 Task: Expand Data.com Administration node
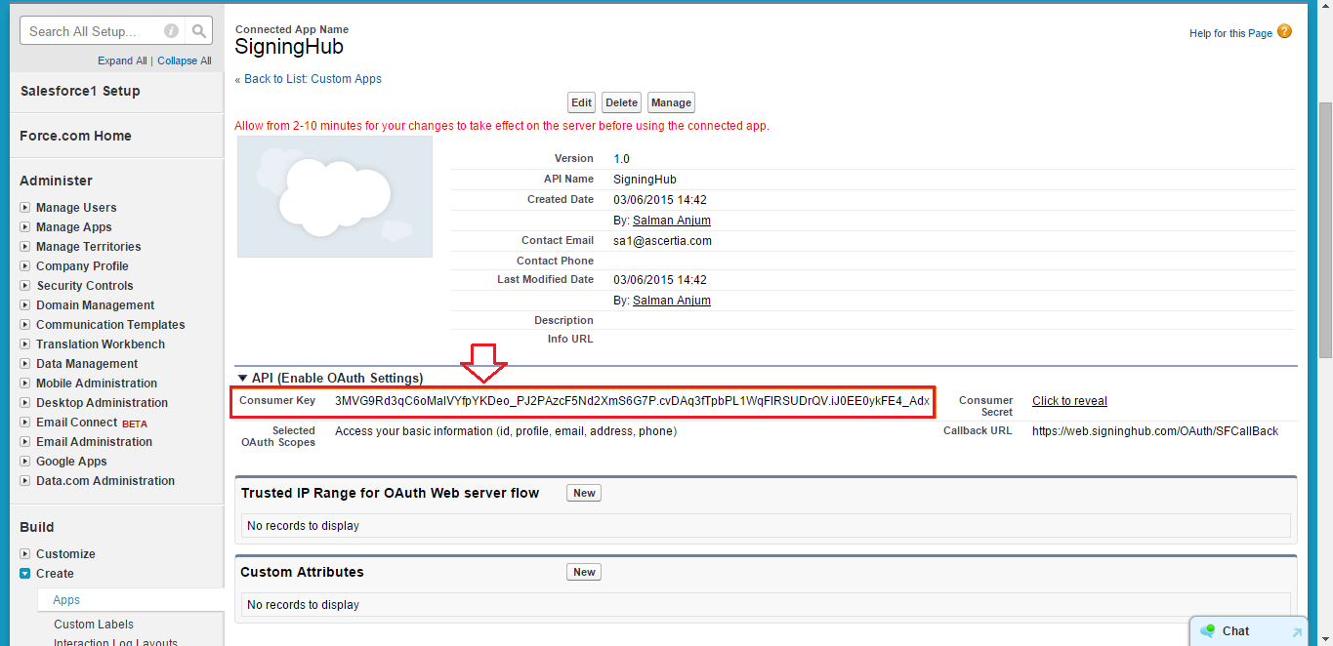pyautogui.click(x=25, y=481)
